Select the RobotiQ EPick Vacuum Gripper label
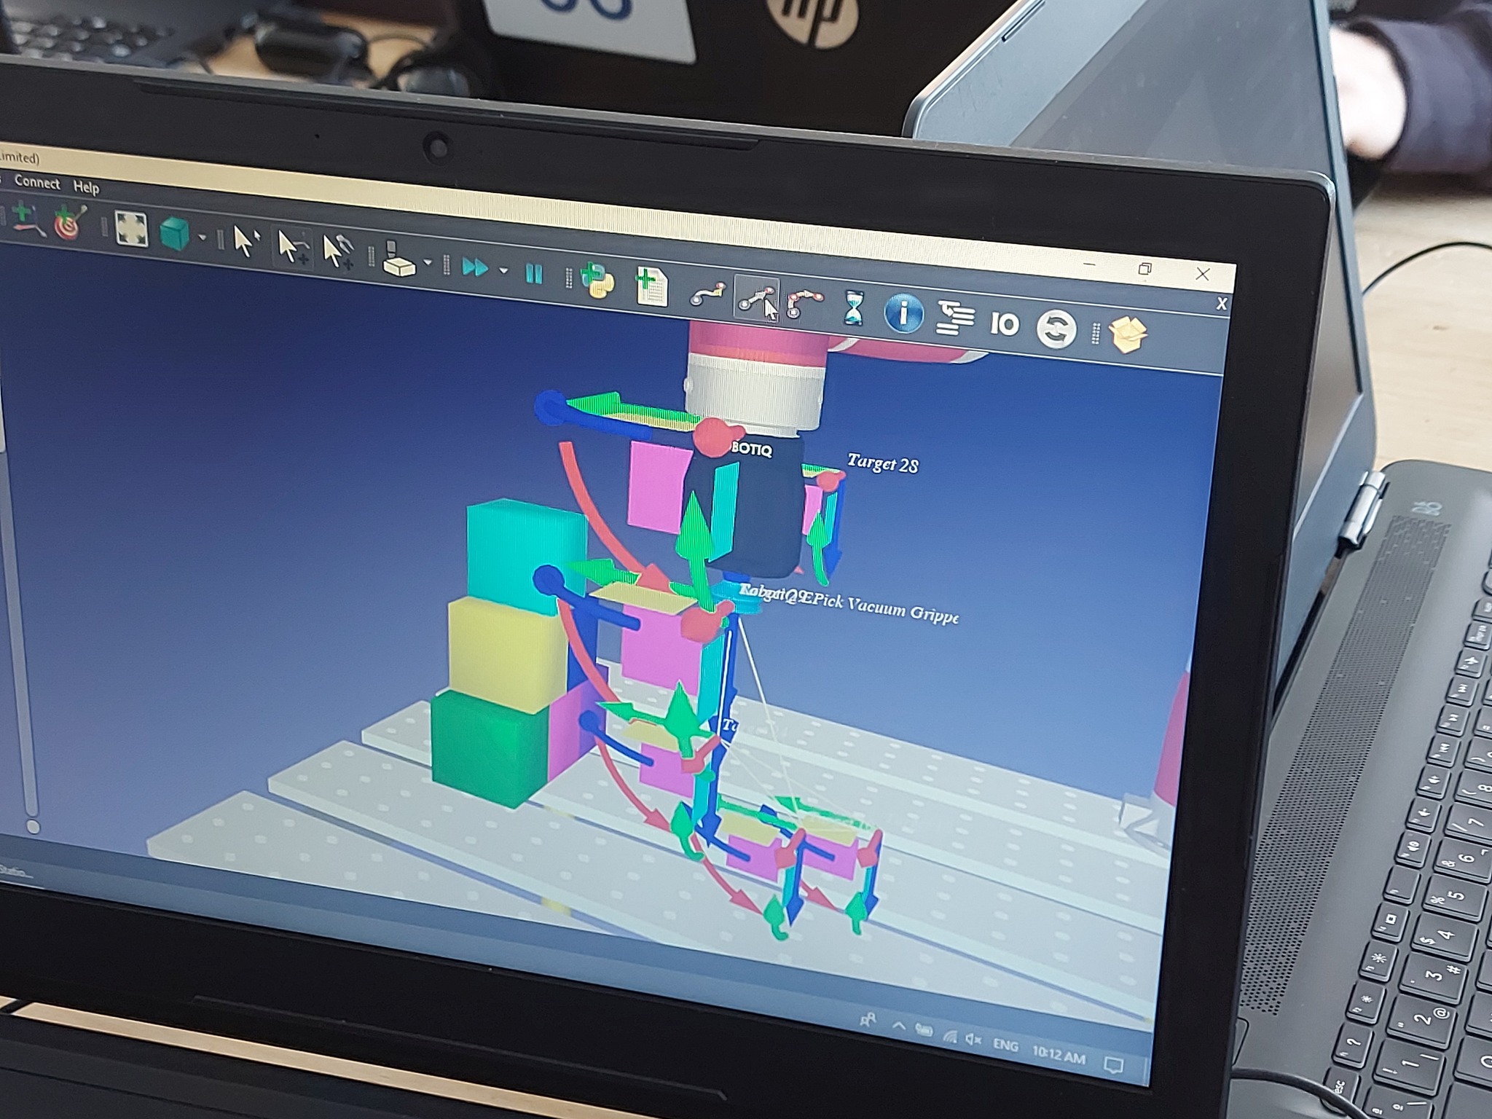Screen dimensions: 1492x1119 point(849,605)
